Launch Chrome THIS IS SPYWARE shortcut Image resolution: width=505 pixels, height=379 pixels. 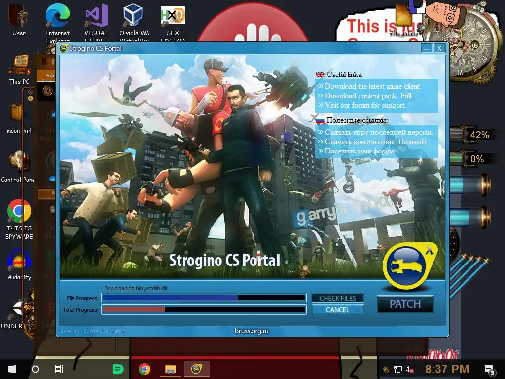[x=19, y=219]
